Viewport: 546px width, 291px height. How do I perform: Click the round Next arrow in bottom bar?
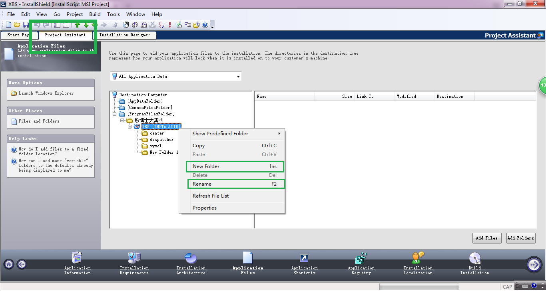coord(534,264)
